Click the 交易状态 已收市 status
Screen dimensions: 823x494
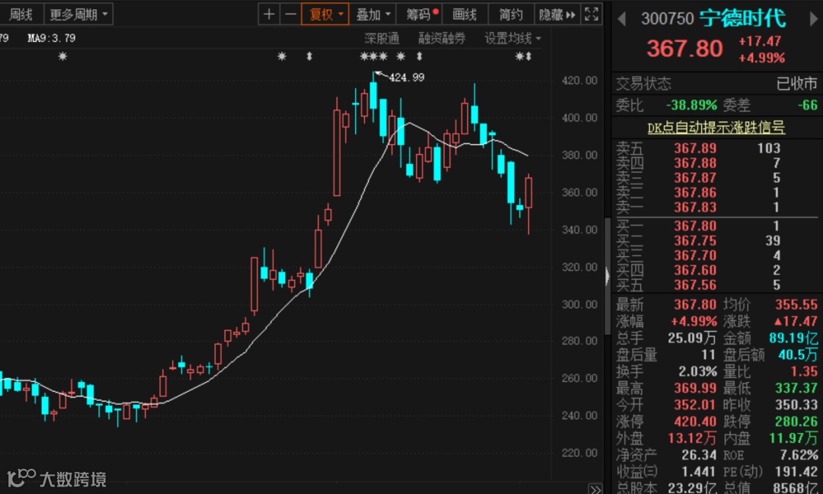pyautogui.click(x=797, y=83)
